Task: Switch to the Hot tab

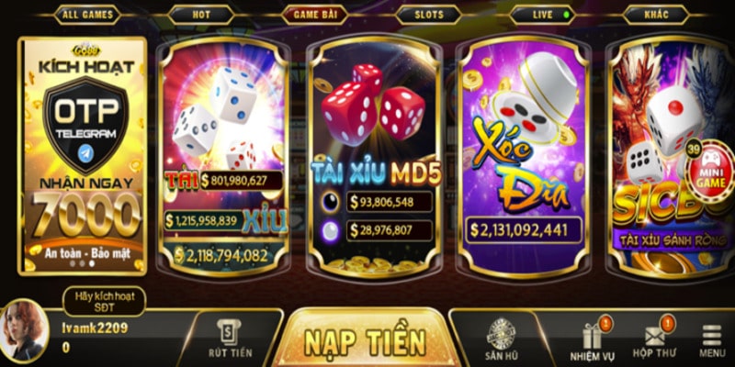Action: pyautogui.click(x=201, y=15)
